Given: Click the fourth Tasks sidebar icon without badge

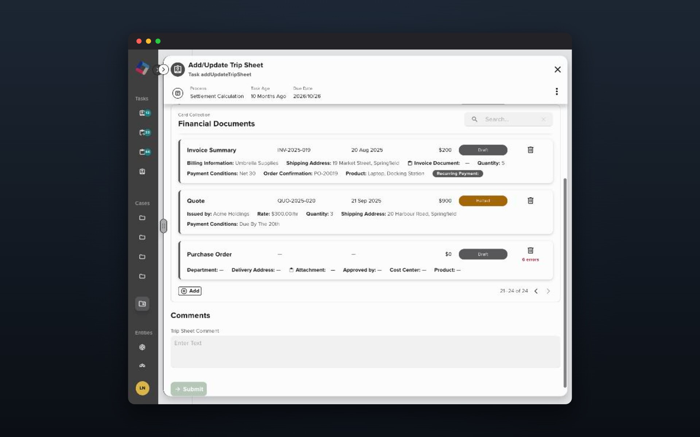Looking at the screenshot, I should pos(142,172).
